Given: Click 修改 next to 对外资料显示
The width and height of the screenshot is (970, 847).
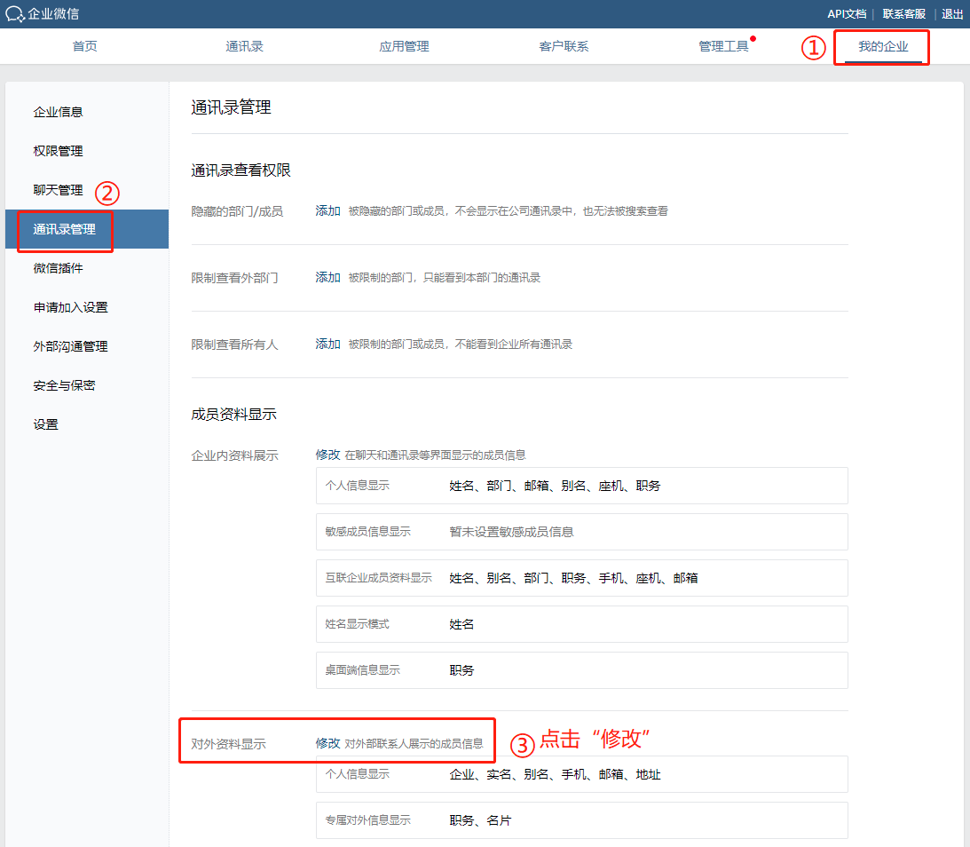Looking at the screenshot, I should pos(327,743).
